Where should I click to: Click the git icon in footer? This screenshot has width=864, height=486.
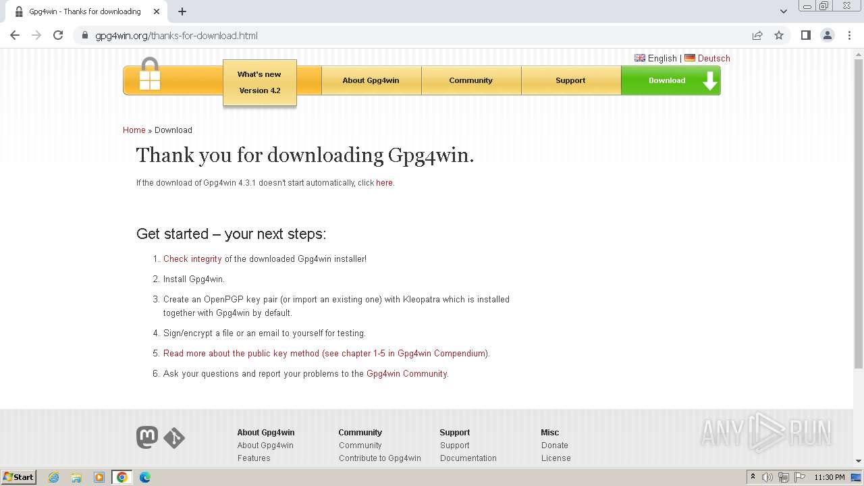coord(174,437)
